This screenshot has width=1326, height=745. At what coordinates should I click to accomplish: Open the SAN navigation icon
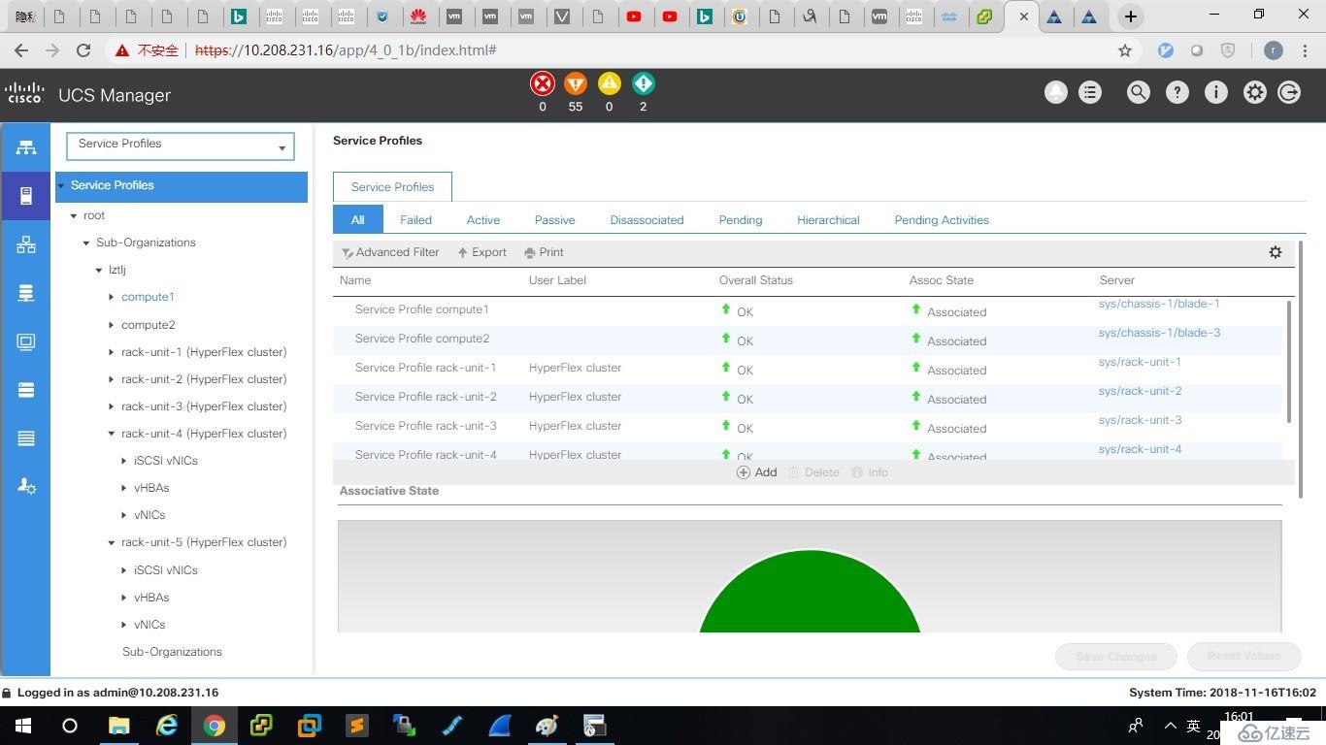pyautogui.click(x=26, y=293)
